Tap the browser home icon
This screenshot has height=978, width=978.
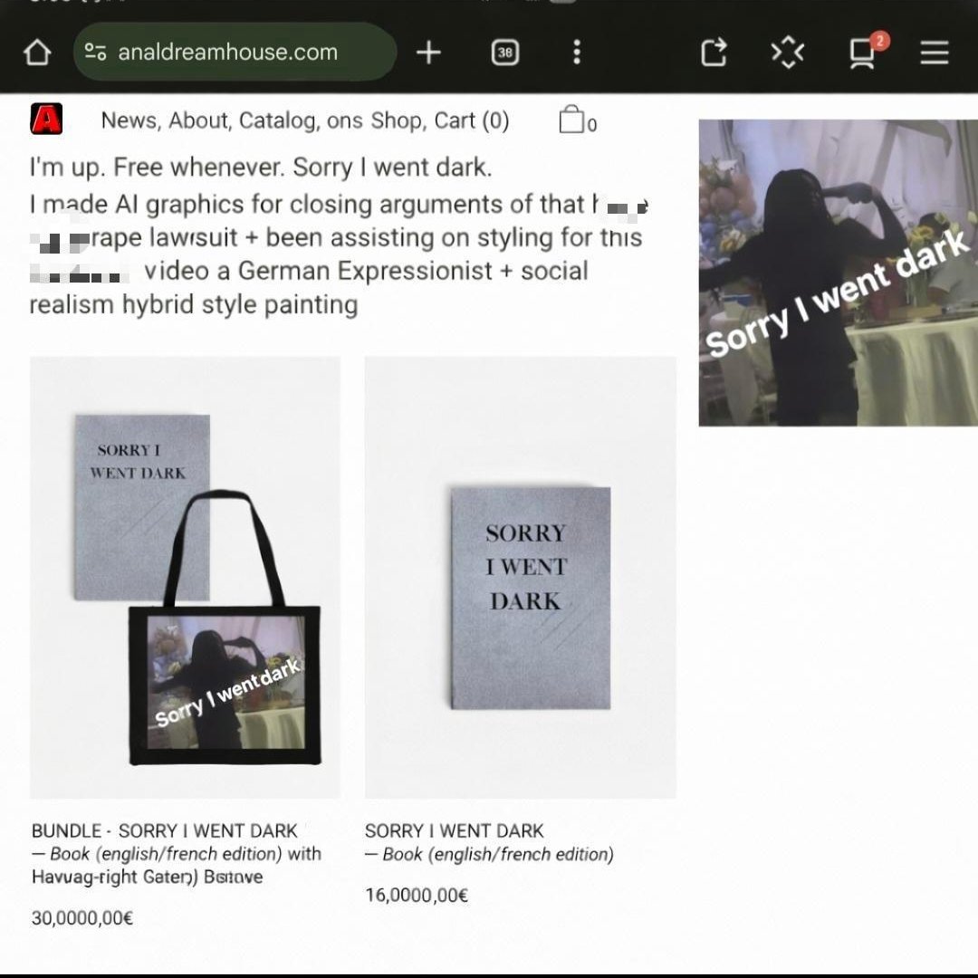coord(37,53)
